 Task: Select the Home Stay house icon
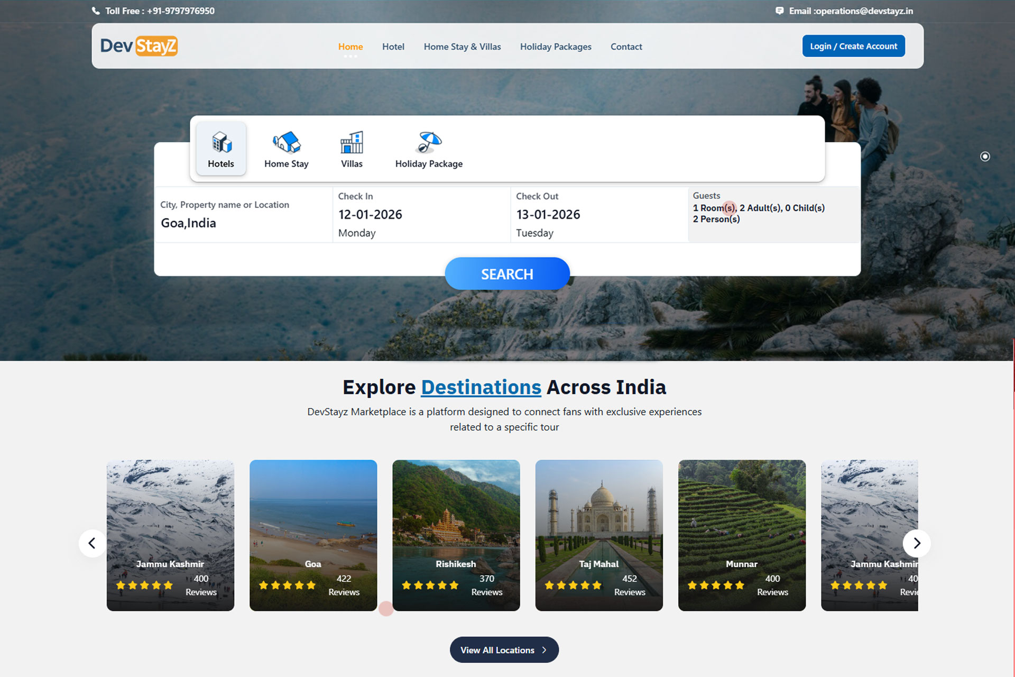point(287,142)
